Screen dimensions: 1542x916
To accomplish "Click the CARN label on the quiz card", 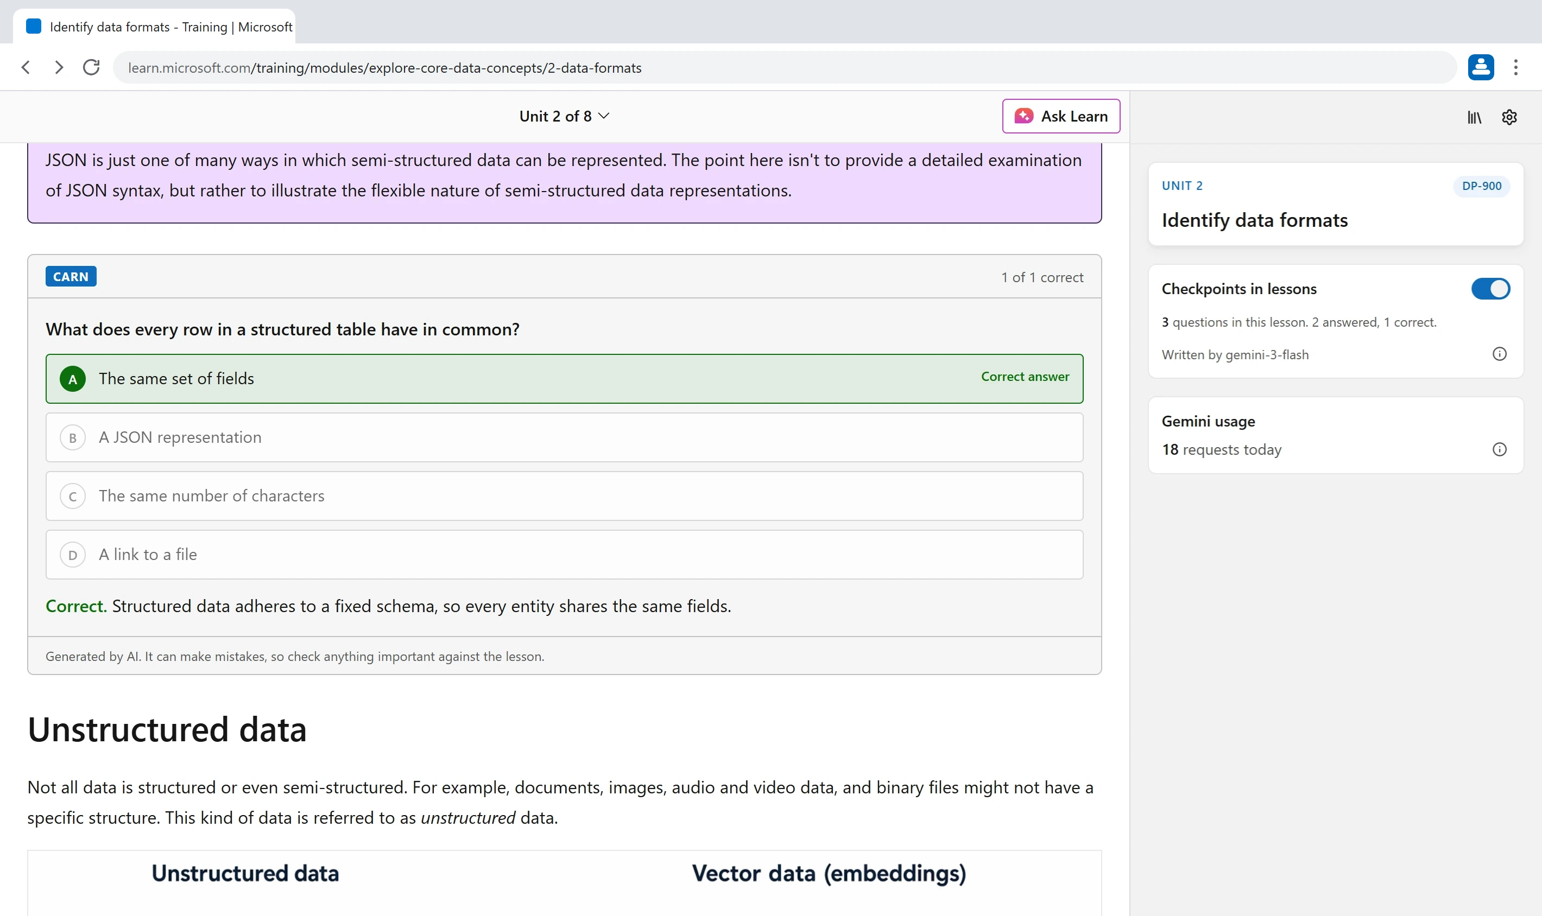I will (71, 277).
